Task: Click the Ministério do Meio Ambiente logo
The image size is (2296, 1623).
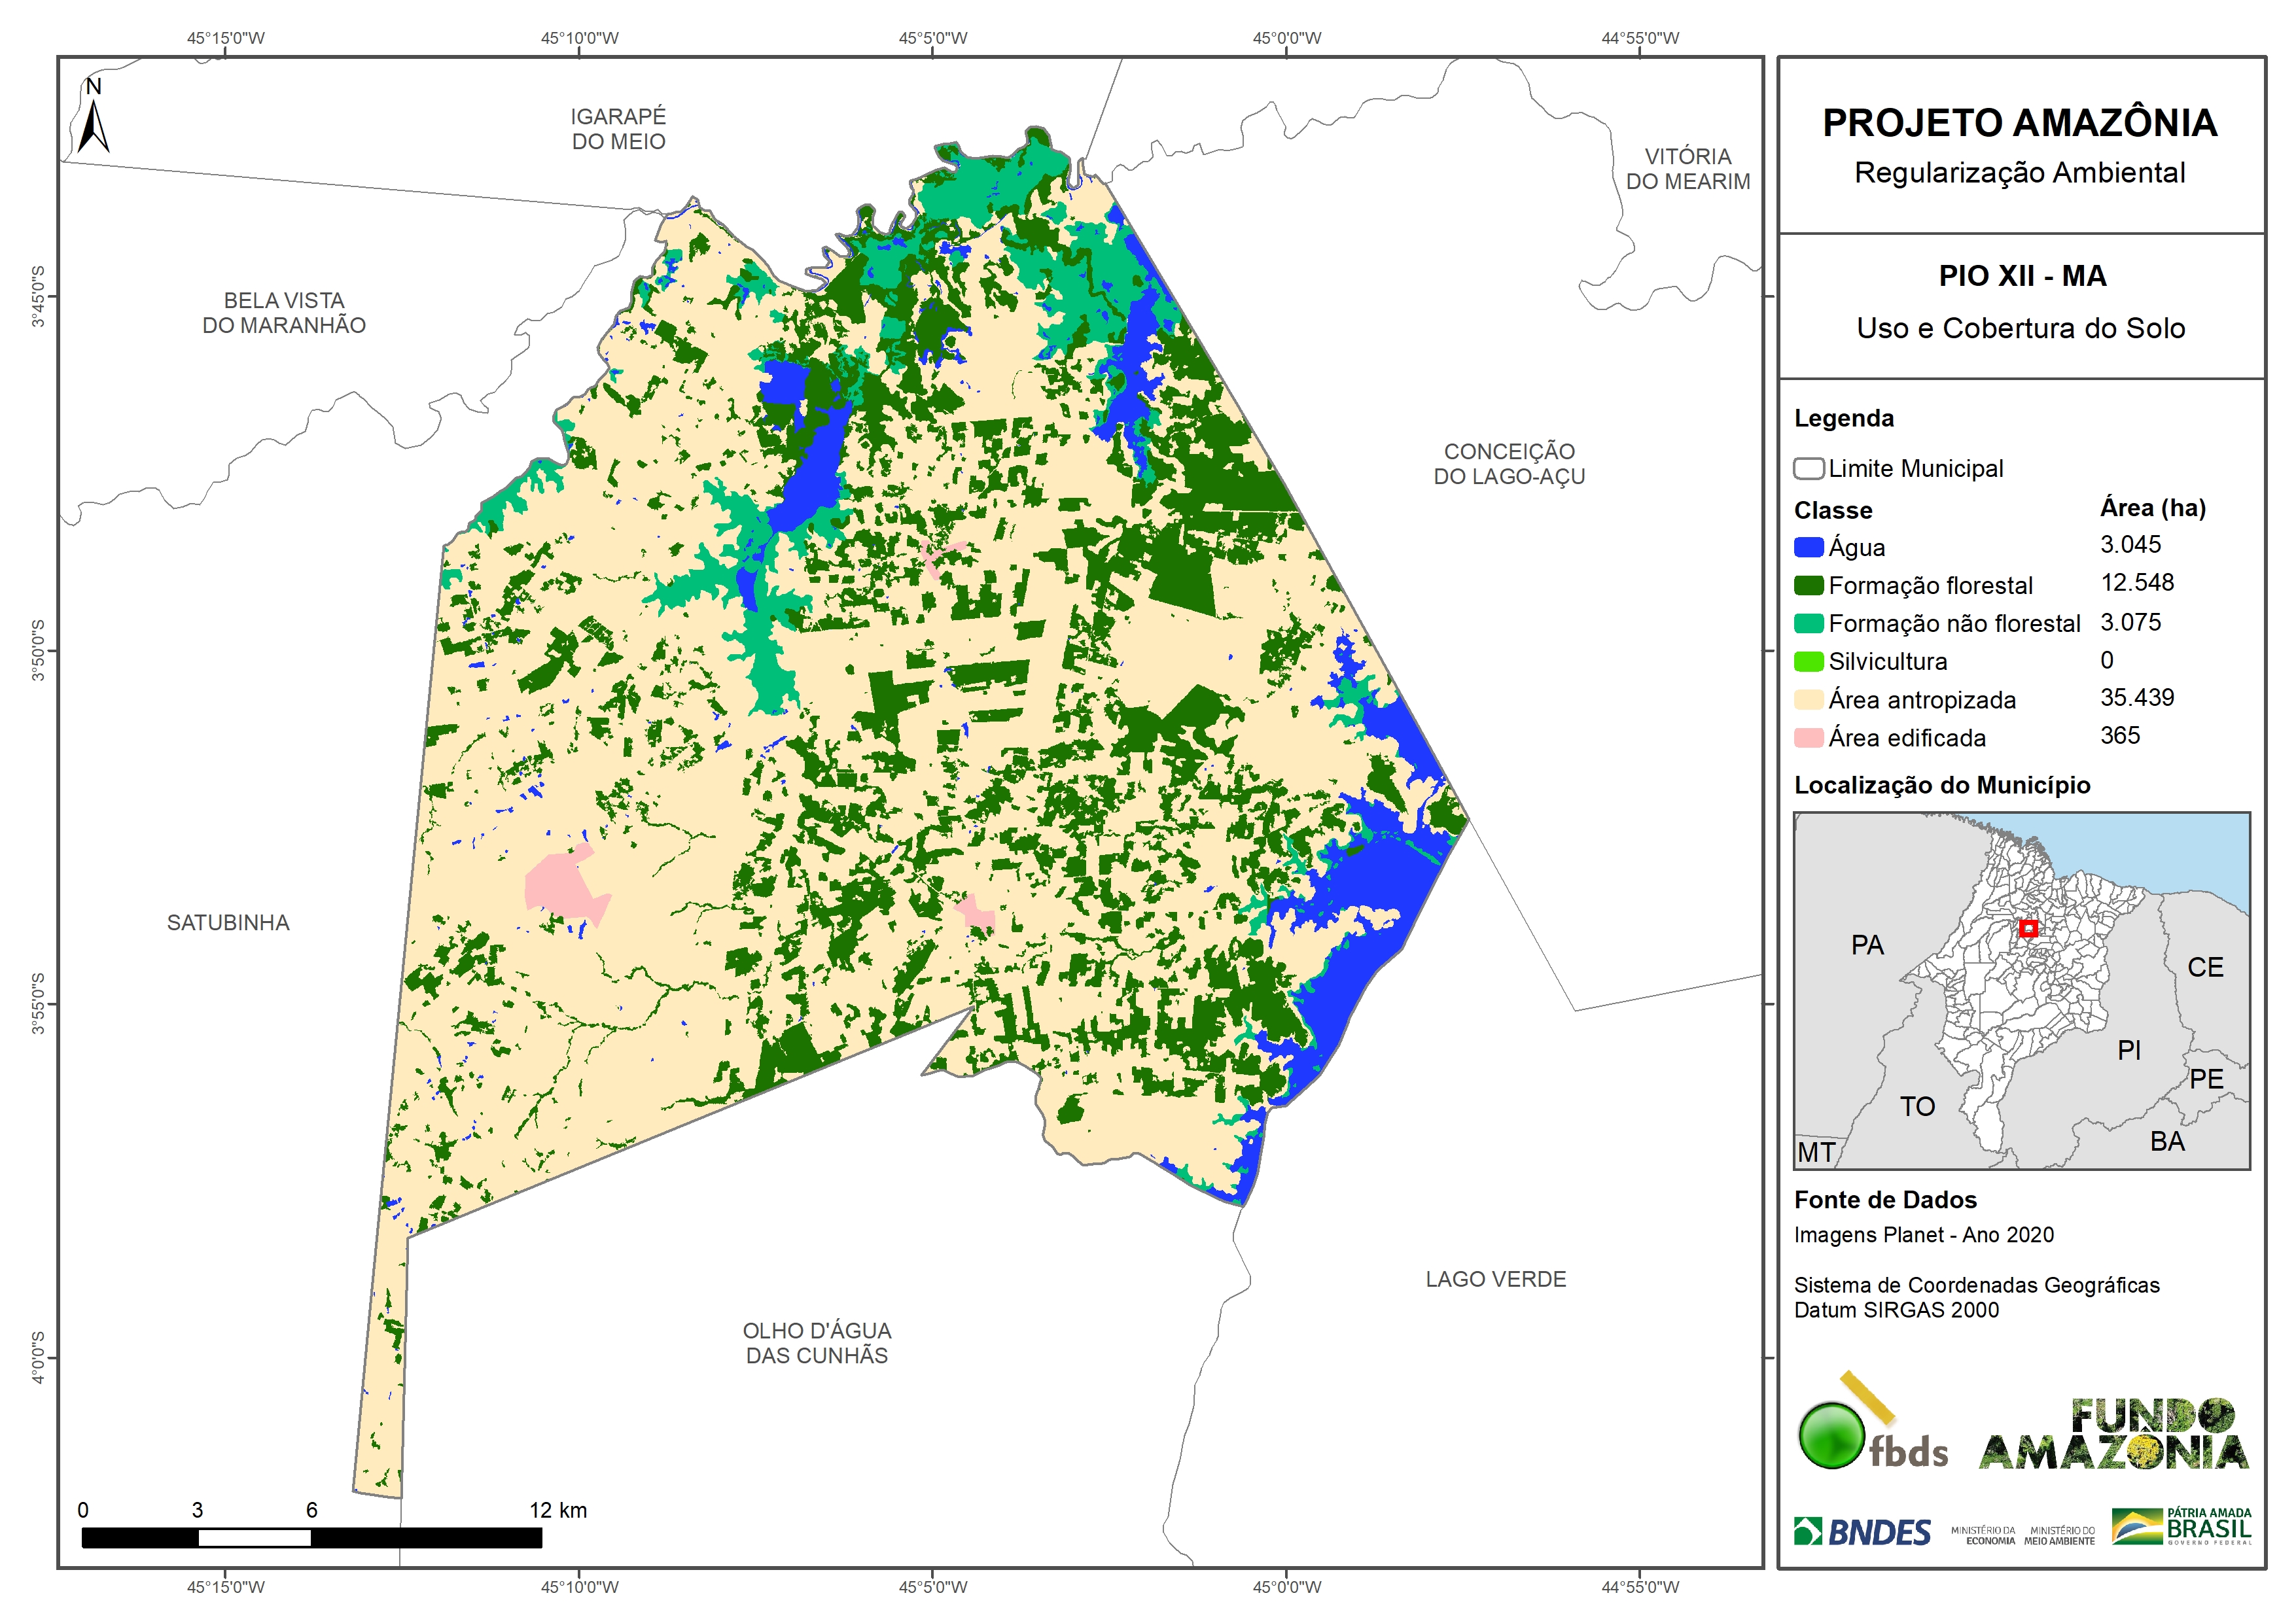Action: click(2059, 1535)
